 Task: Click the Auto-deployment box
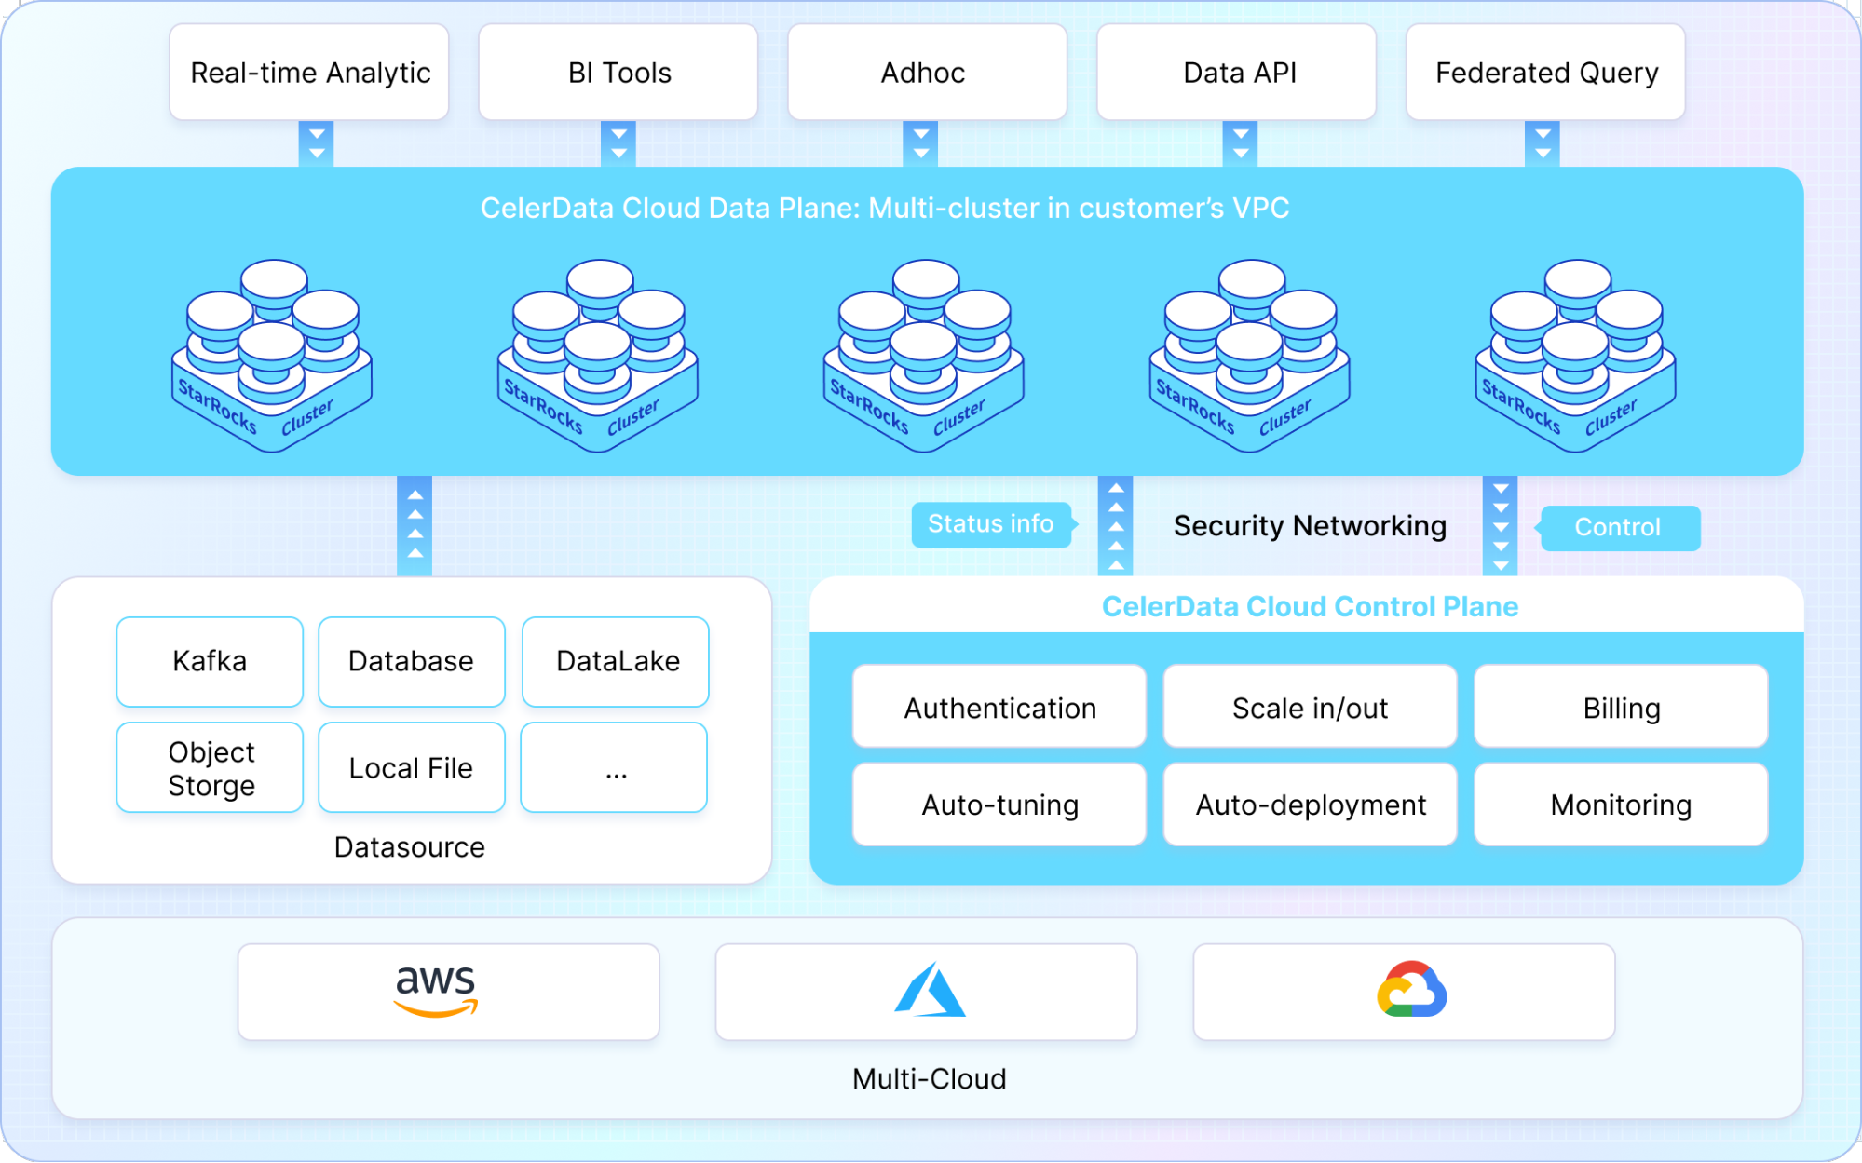1310,805
